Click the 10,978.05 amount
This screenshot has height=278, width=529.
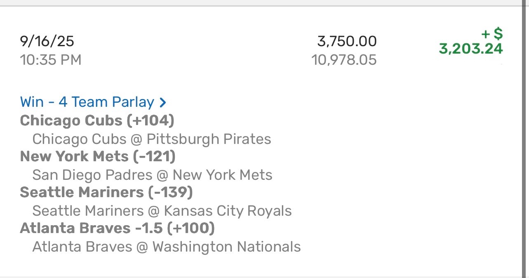[344, 60]
